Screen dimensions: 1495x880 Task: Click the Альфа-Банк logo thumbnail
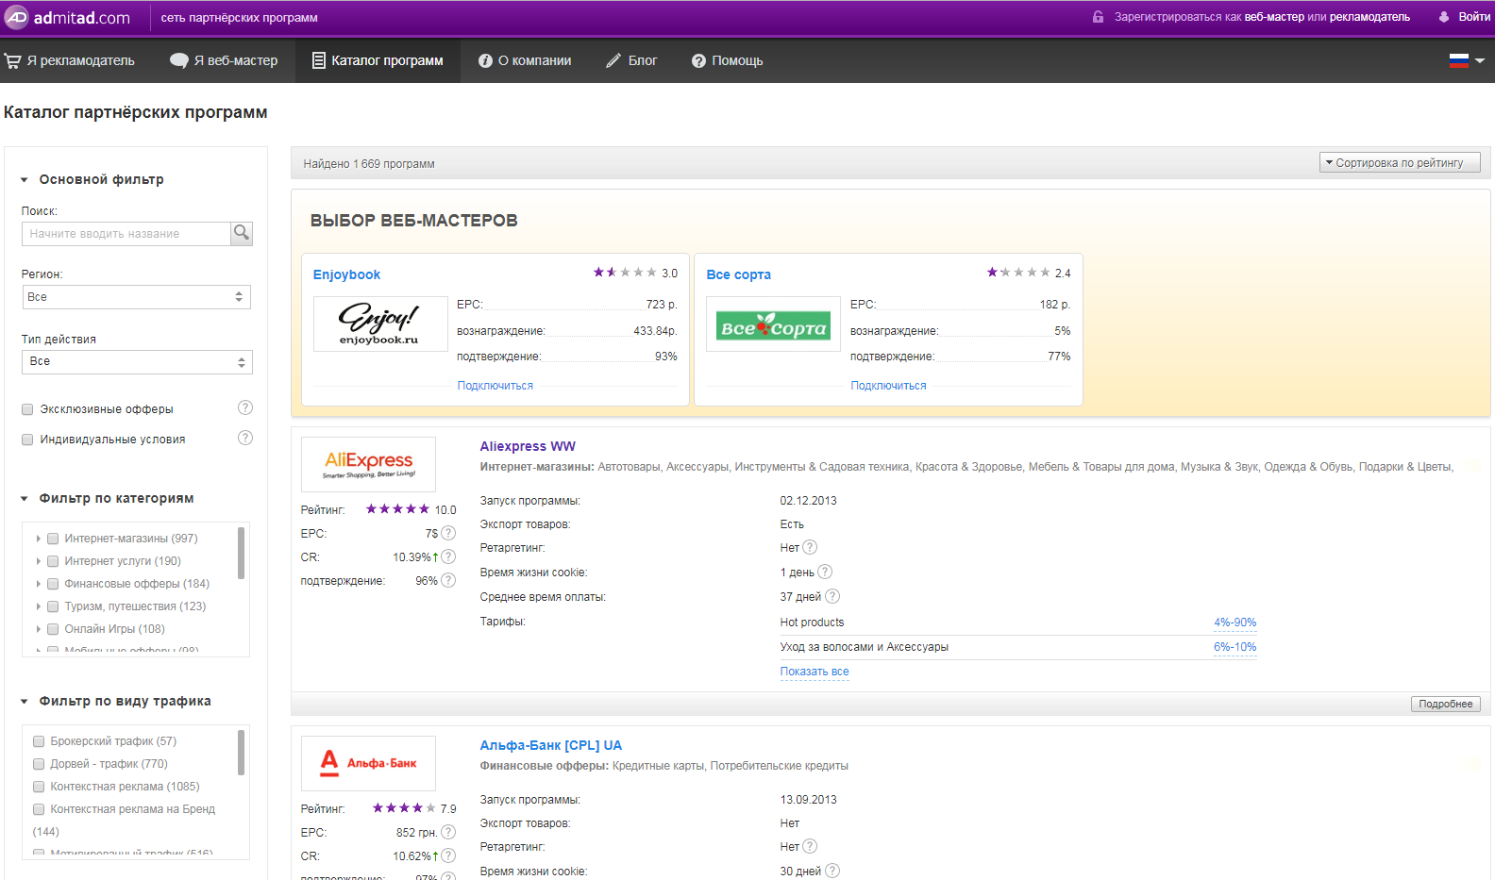pyautogui.click(x=368, y=763)
